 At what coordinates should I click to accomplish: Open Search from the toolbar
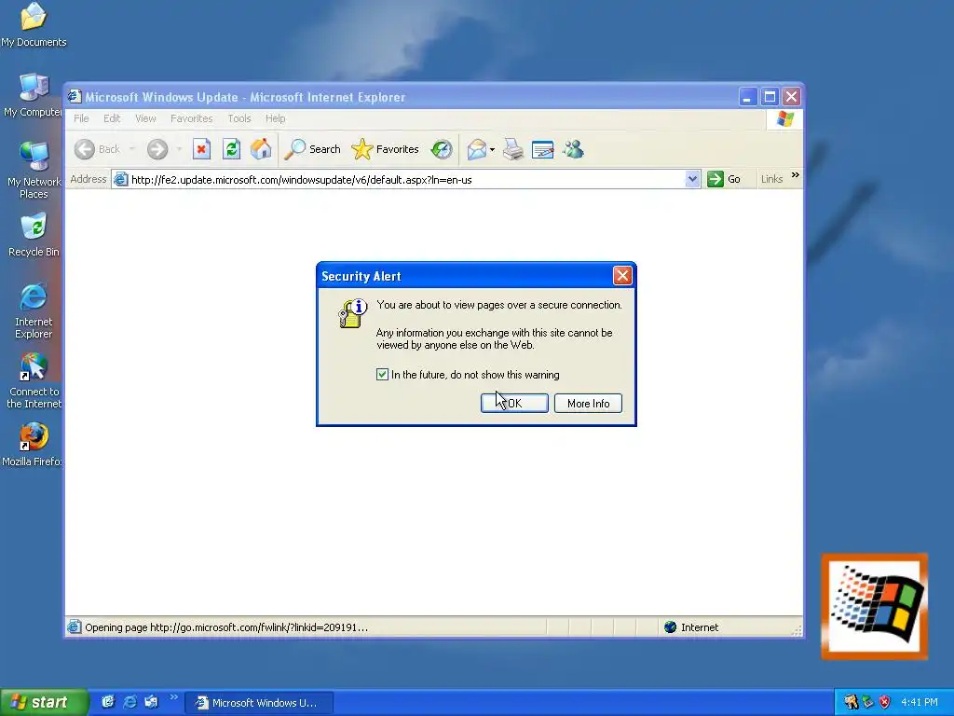point(312,149)
